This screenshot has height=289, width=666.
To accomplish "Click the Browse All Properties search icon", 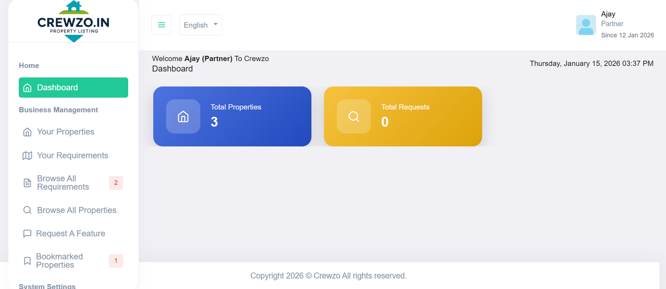I will click(x=27, y=210).
